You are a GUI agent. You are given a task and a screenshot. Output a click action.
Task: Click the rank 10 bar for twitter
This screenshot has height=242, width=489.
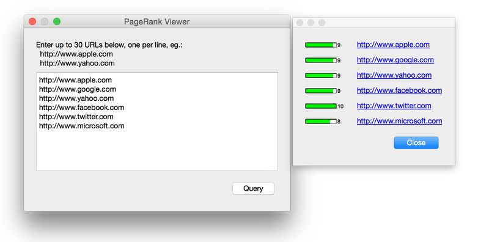[320, 106]
